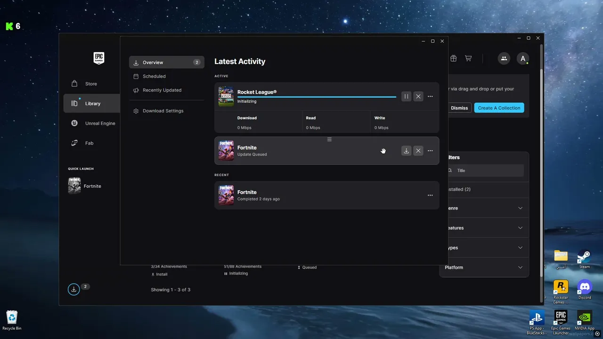Expand the Platform filter
This screenshot has width=603, height=339.
click(484, 267)
